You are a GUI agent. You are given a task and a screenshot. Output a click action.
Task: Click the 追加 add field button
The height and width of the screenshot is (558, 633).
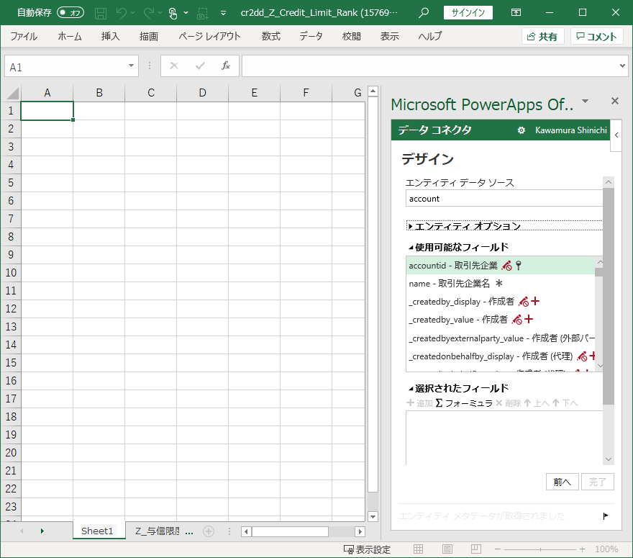[x=419, y=403]
